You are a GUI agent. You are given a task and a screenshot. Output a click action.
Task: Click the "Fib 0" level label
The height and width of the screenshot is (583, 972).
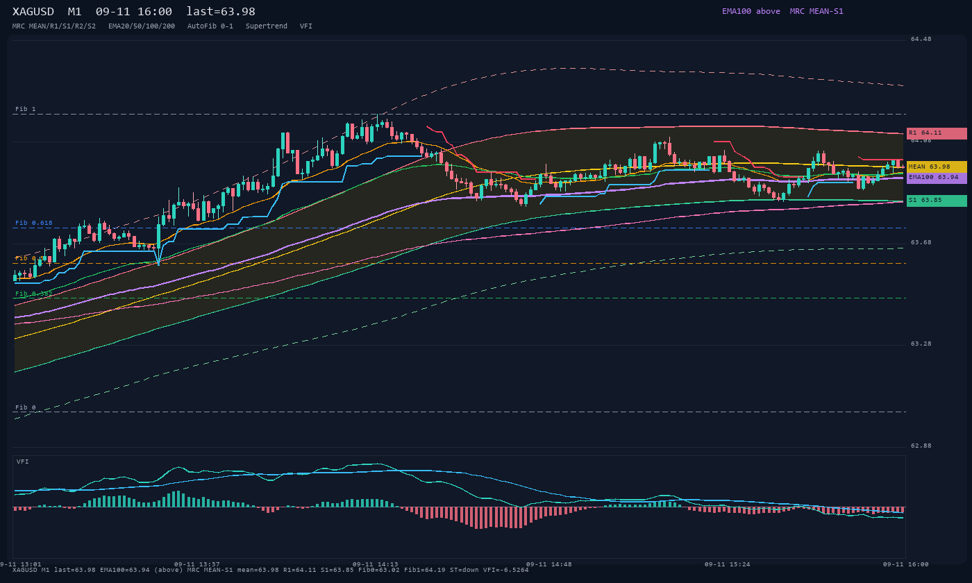click(x=26, y=408)
